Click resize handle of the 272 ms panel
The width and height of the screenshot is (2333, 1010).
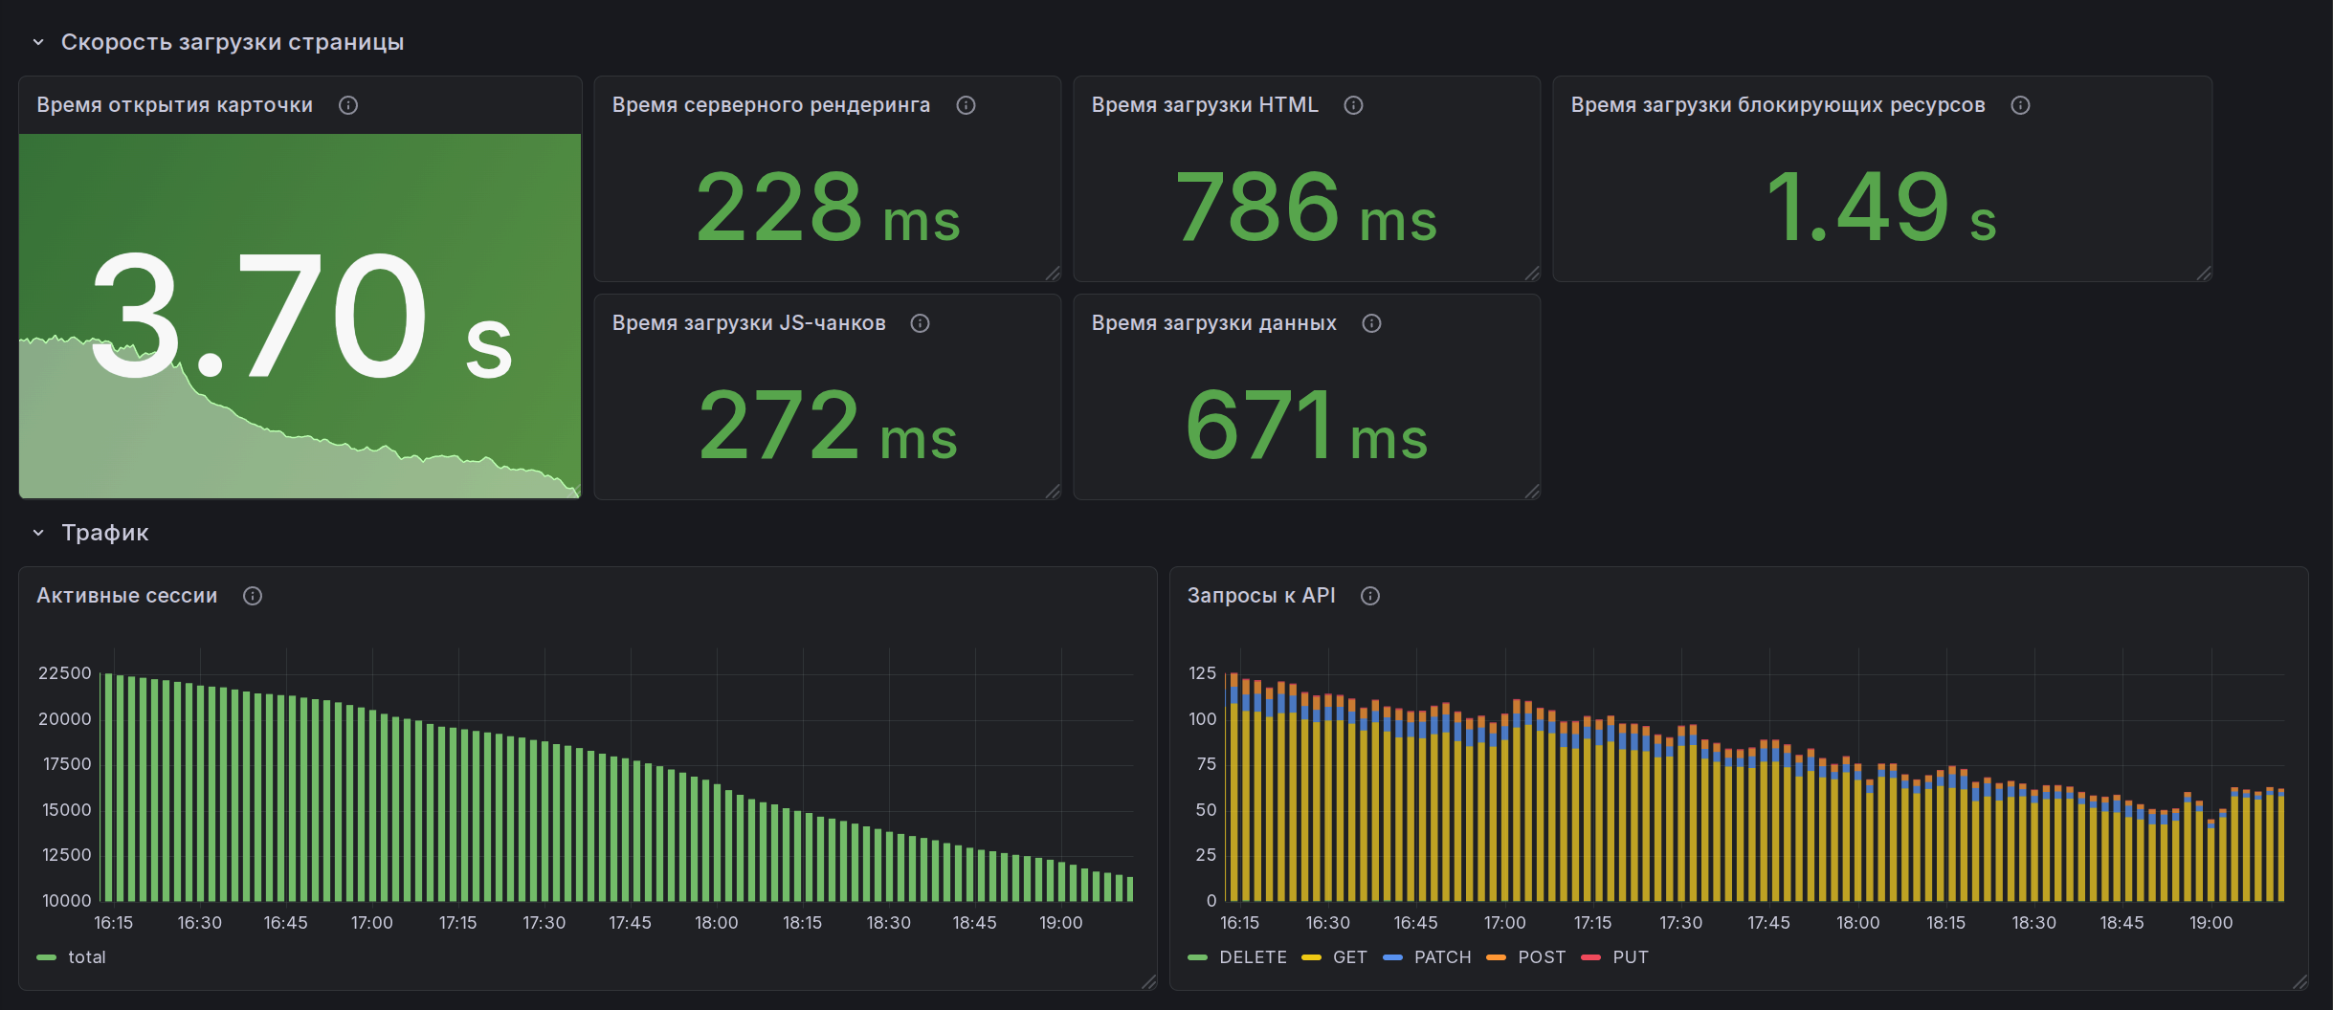(x=1053, y=492)
